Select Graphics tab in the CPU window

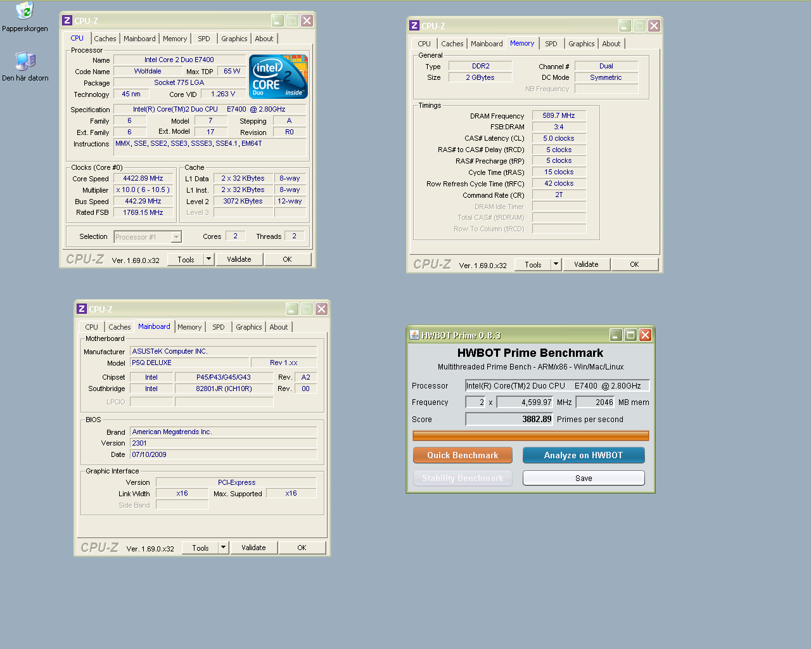tap(234, 39)
